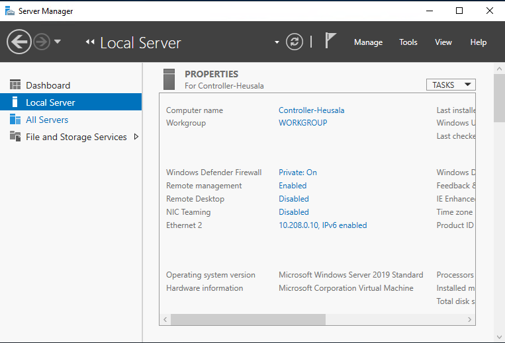The height and width of the screenshot is (343, 505).
Task: Click the vertical scrollbar thumb
Action: click(x=499, y=98)
